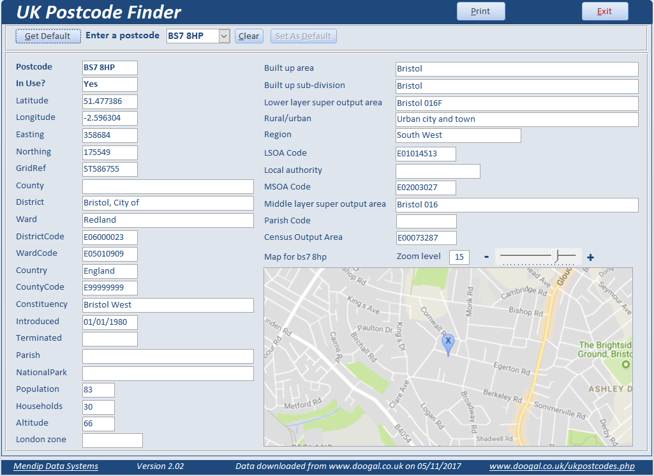This screenshot has height=476, width=654.
Task: Click the DistrictCode field E06000023
Action: (x=110, y=237)
